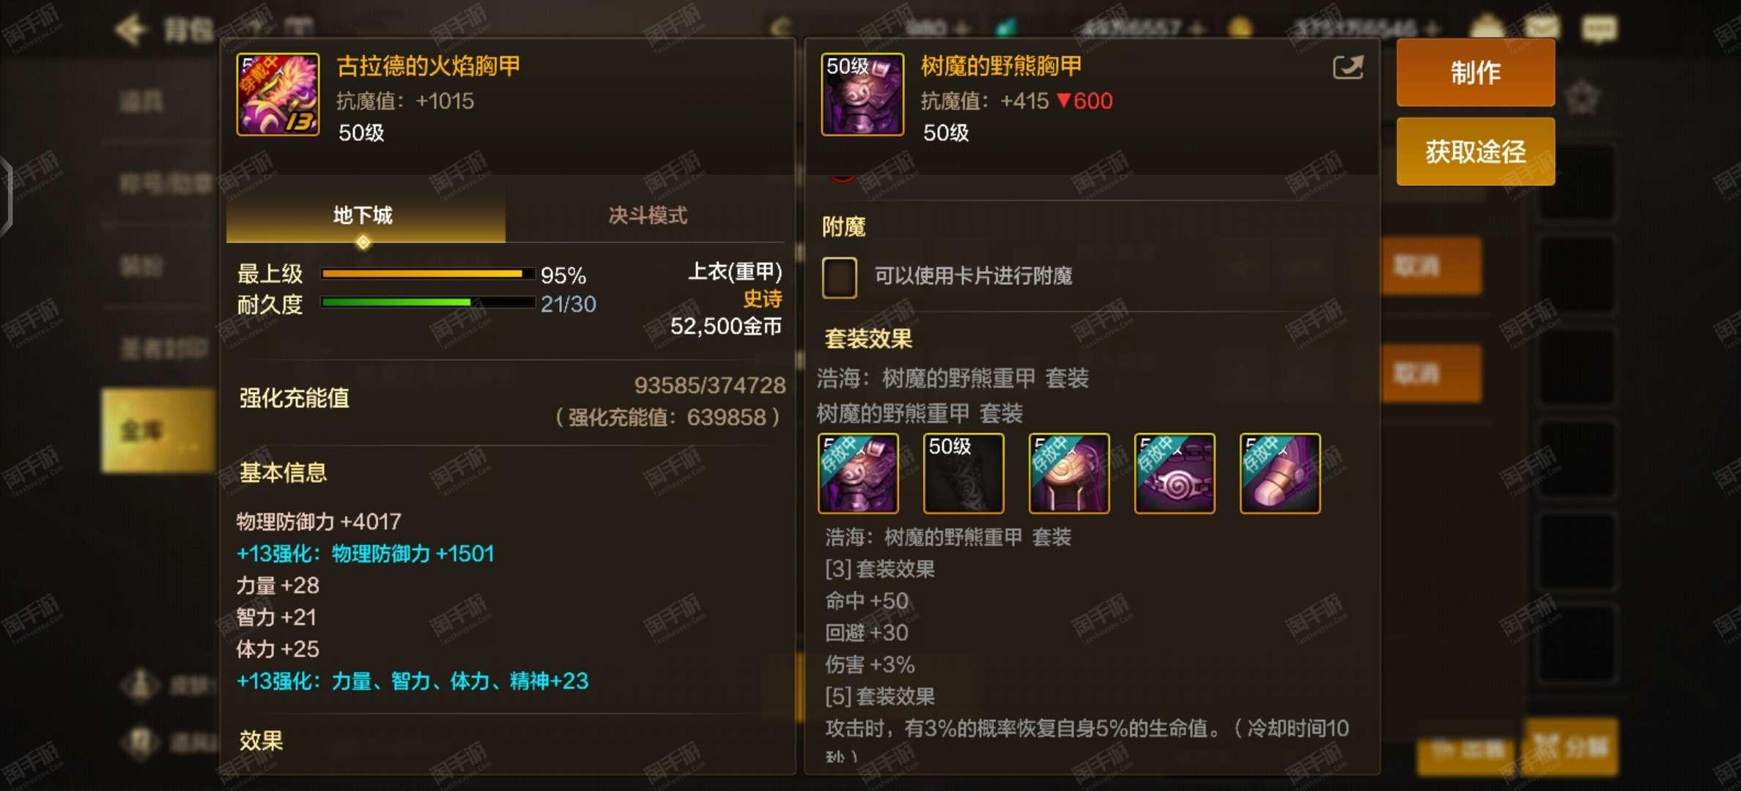1741x791 pixels.
Task: Select the belt set piece icon
Action: 1175,473
